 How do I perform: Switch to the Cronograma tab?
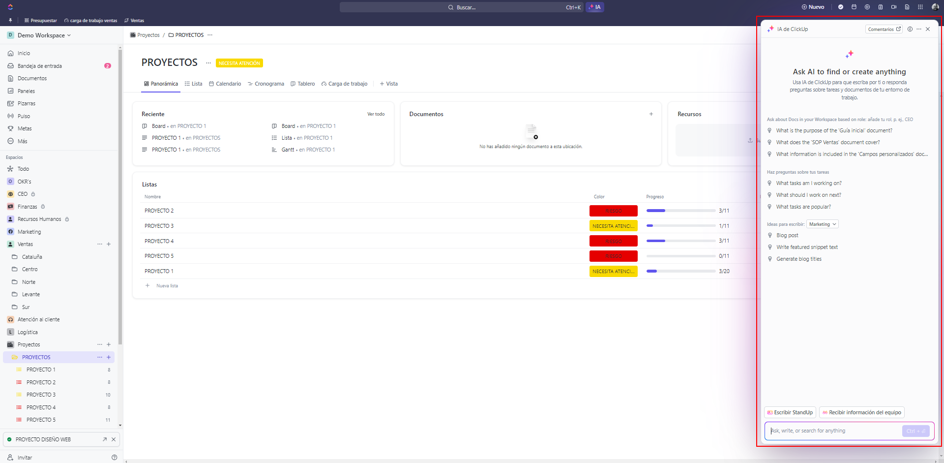point(265,84)
